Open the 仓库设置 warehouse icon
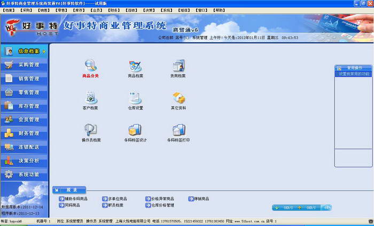The image size is (374, 226). [x=135, y=98]
